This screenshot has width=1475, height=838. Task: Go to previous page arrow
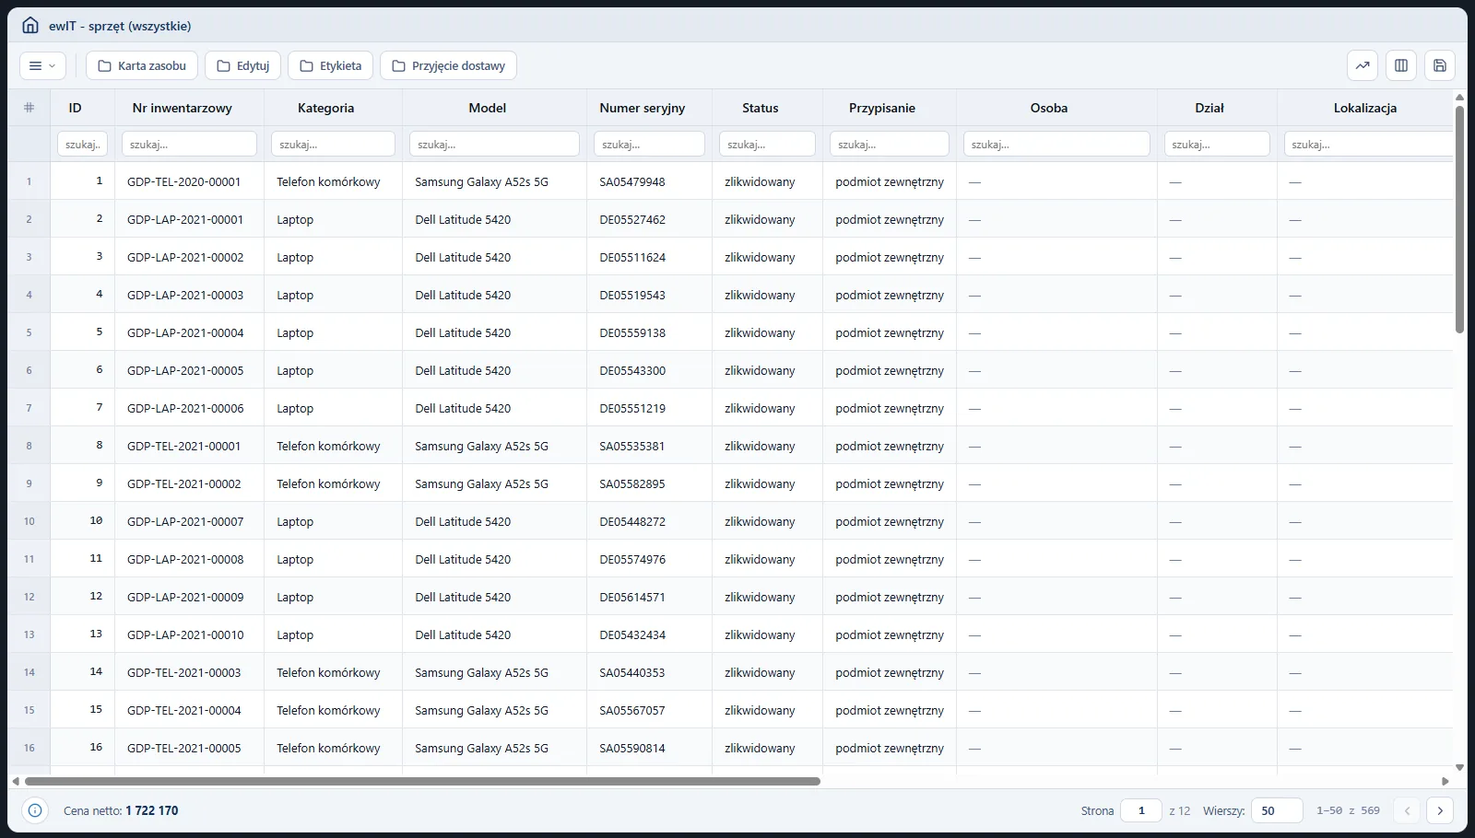1407,810
